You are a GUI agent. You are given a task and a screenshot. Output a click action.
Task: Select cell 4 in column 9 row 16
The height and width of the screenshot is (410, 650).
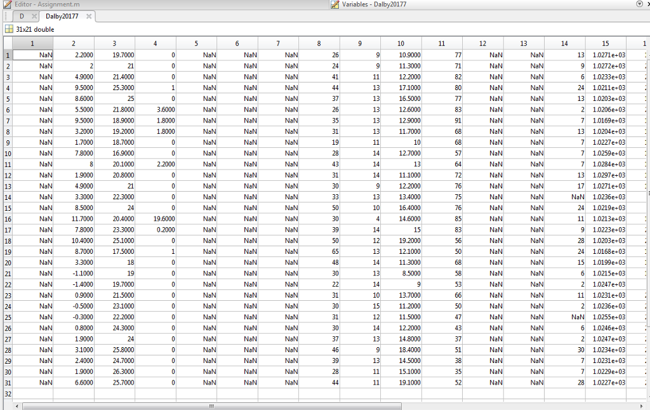coord(360,219)
